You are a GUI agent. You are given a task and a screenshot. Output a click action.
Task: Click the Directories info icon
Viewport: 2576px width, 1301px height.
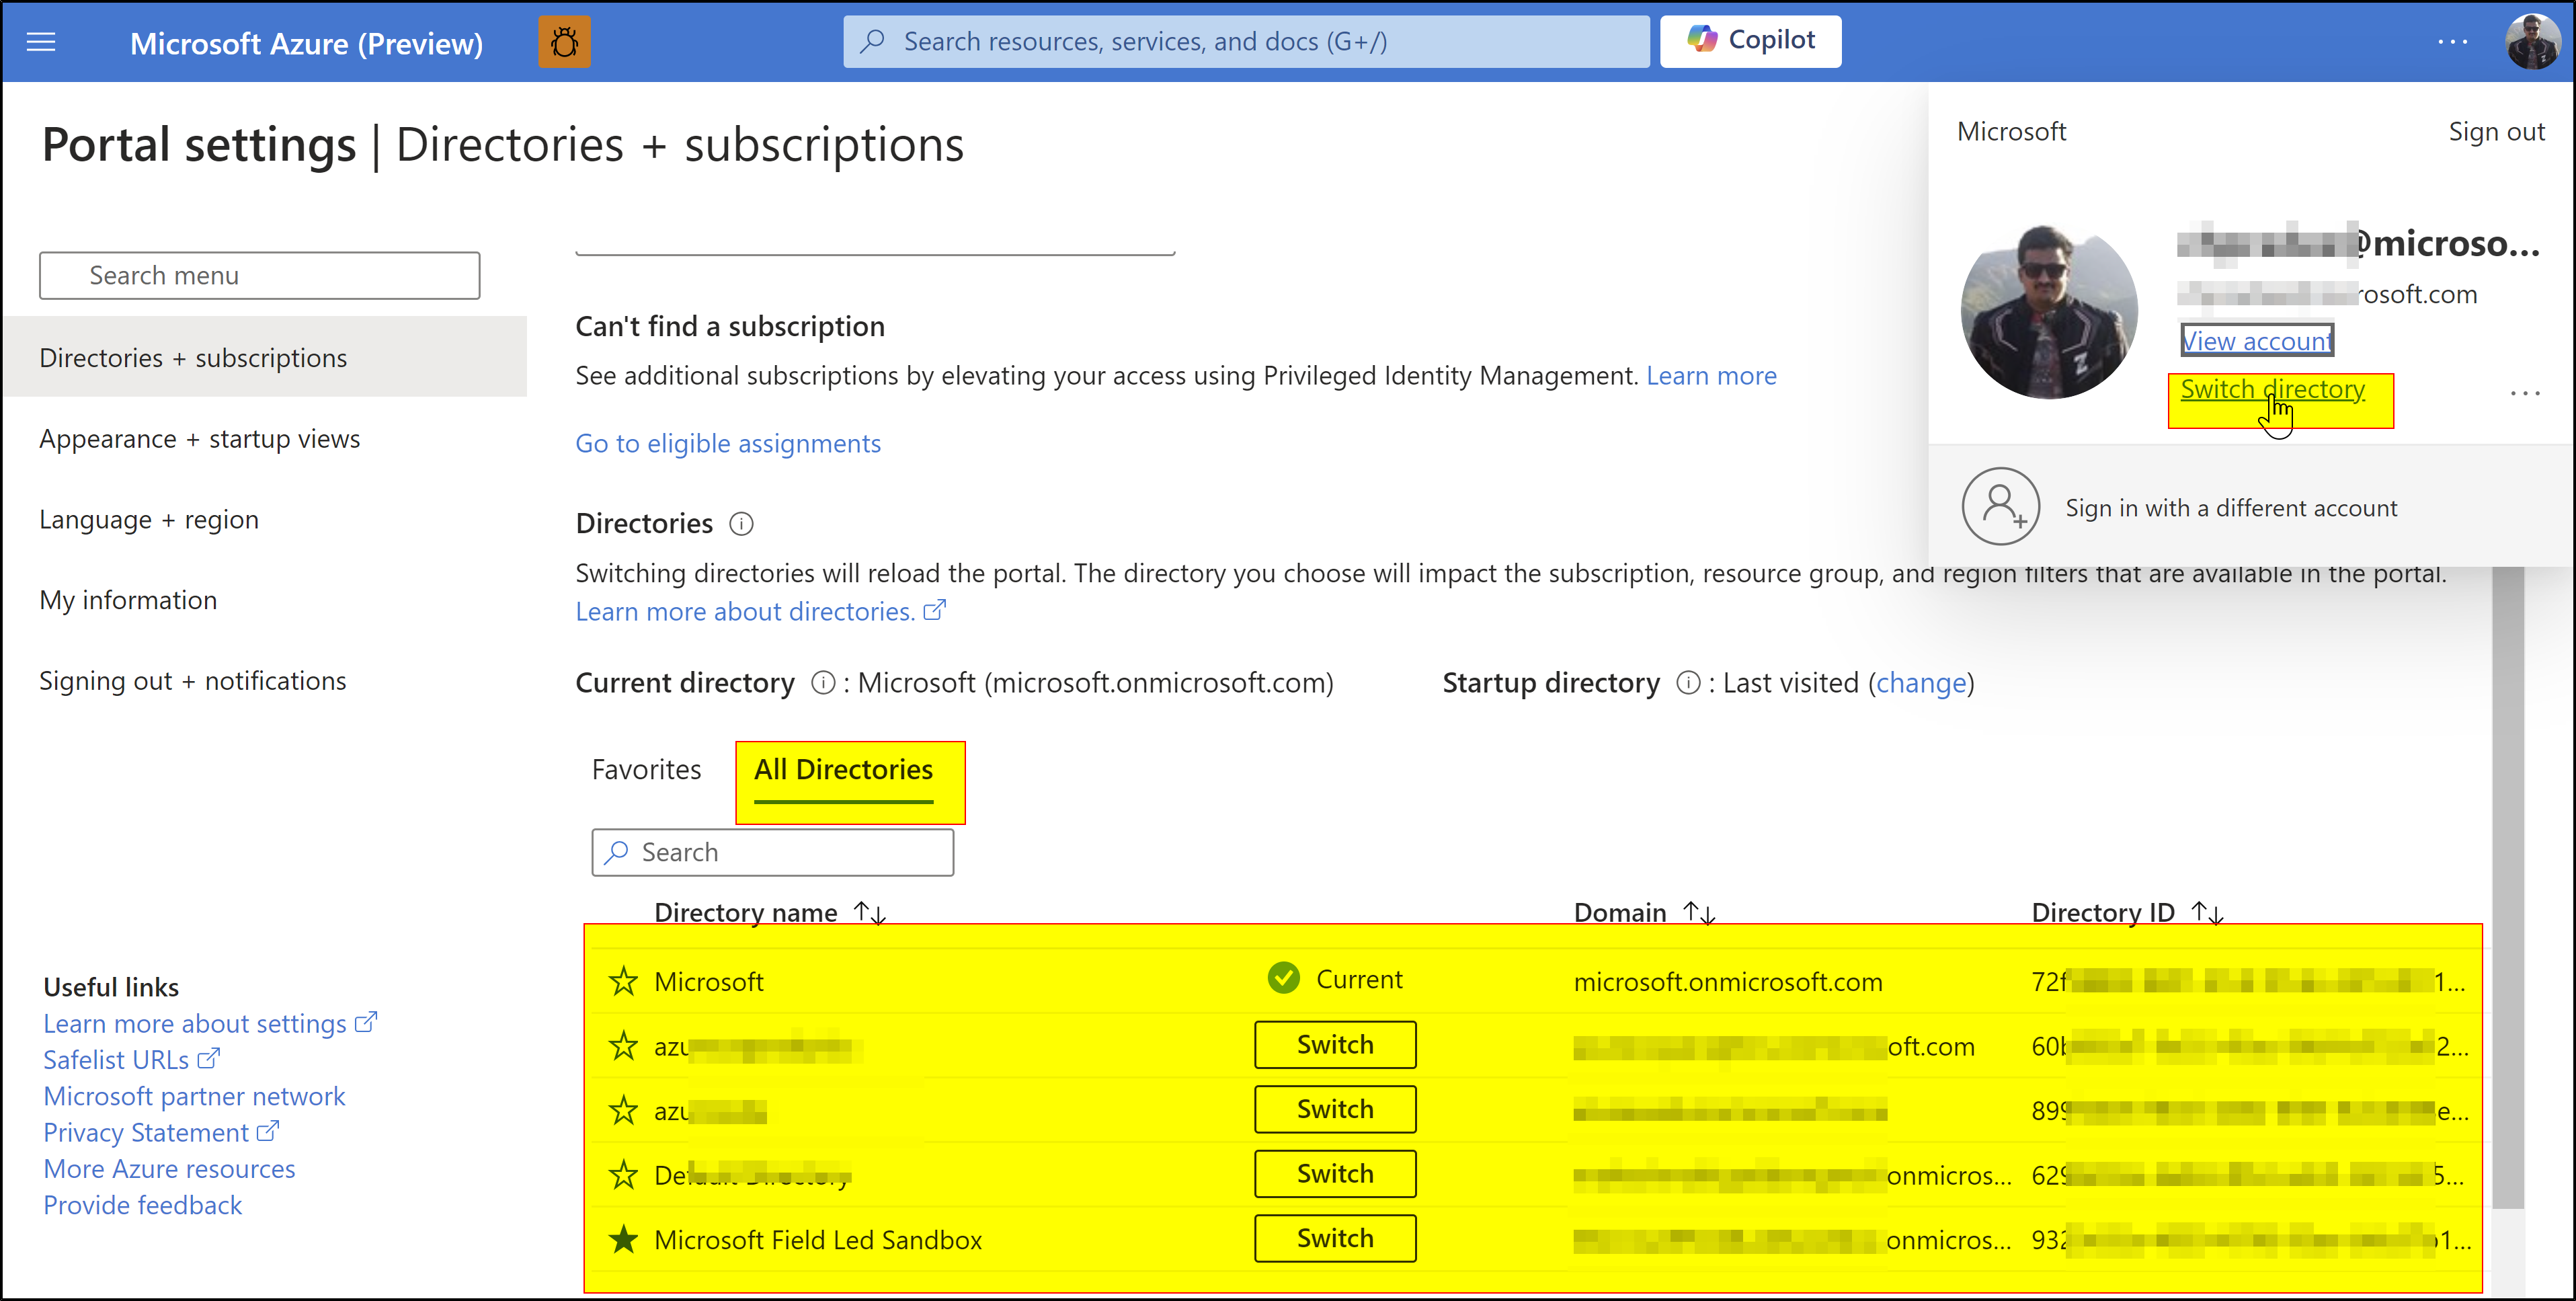[741, 523]
